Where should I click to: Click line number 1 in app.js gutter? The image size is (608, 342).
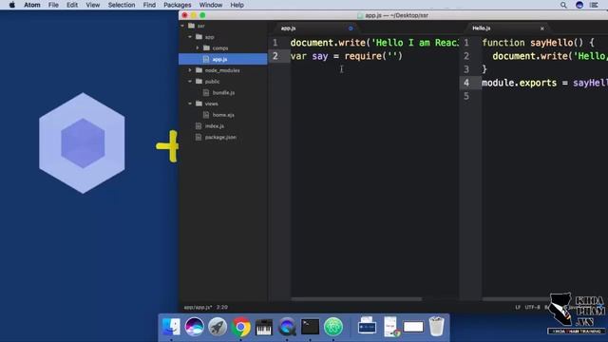275,43
